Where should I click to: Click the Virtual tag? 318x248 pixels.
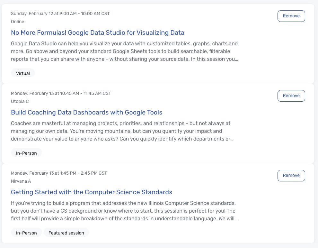coord(23,73)
